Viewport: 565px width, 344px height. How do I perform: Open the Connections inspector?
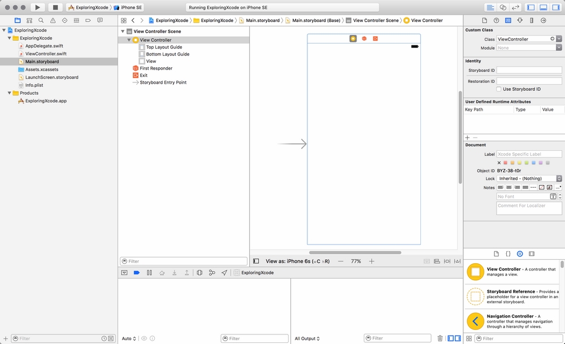click(x=544, y=20)
